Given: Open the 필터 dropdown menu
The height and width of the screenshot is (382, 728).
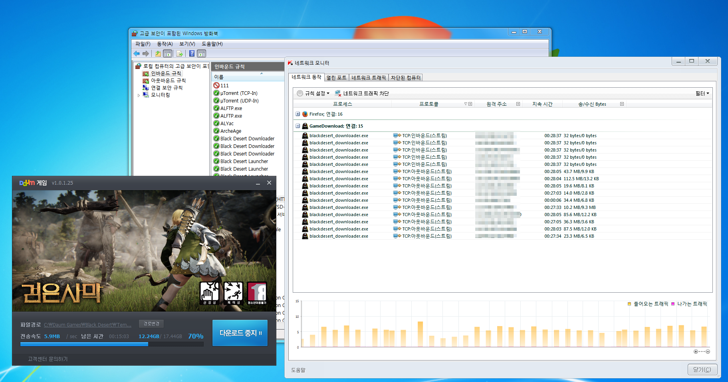Looking at the screenshot, I should click(702, 93).
